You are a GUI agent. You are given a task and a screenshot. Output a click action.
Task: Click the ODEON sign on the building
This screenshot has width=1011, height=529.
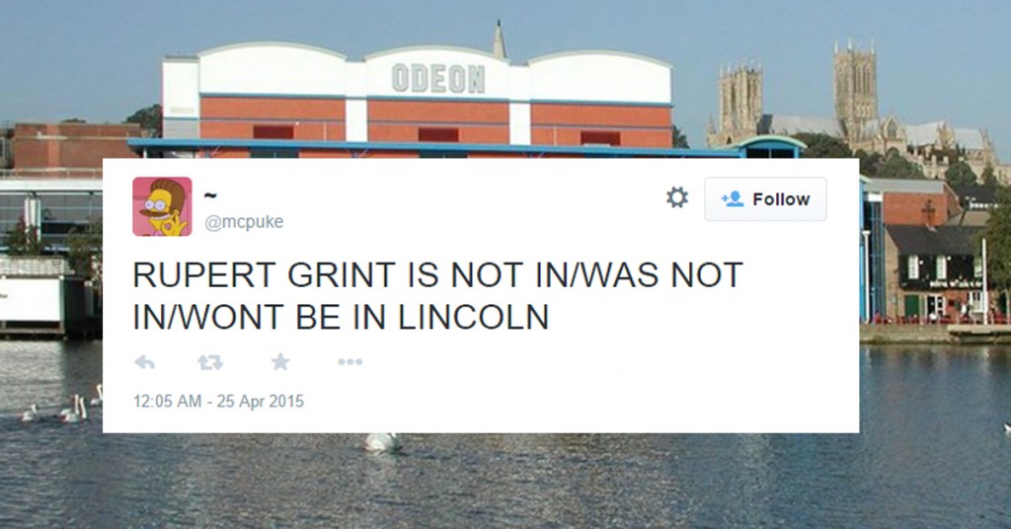(x=437, y=79)
